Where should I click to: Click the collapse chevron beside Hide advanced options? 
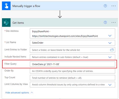click(32, 93)
